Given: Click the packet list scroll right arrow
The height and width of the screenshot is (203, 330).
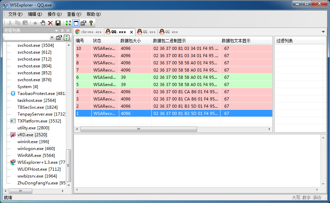Looking at the screenshot, I should click(269, 129).
